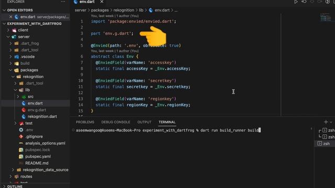Expand the Outline section

pos(4,186)
